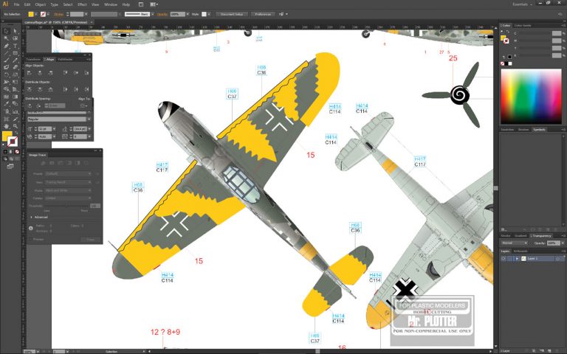The width and height of the screenshot is (567, 354).
Task: Expand the Layer 1 disclosure triangle
Action: pos(517,259)
